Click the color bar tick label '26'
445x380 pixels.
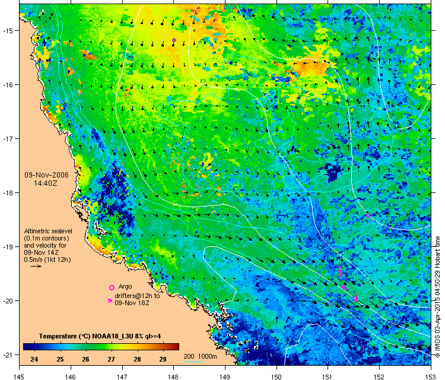[x=85, y=359]
